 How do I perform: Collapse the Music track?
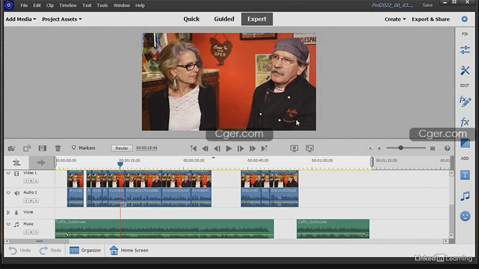(x=8, y=224)
